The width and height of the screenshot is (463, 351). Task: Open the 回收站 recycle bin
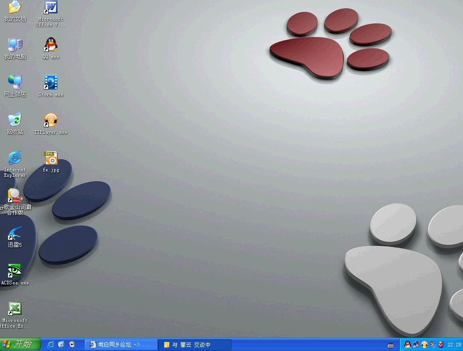click(x=15, y=121)
